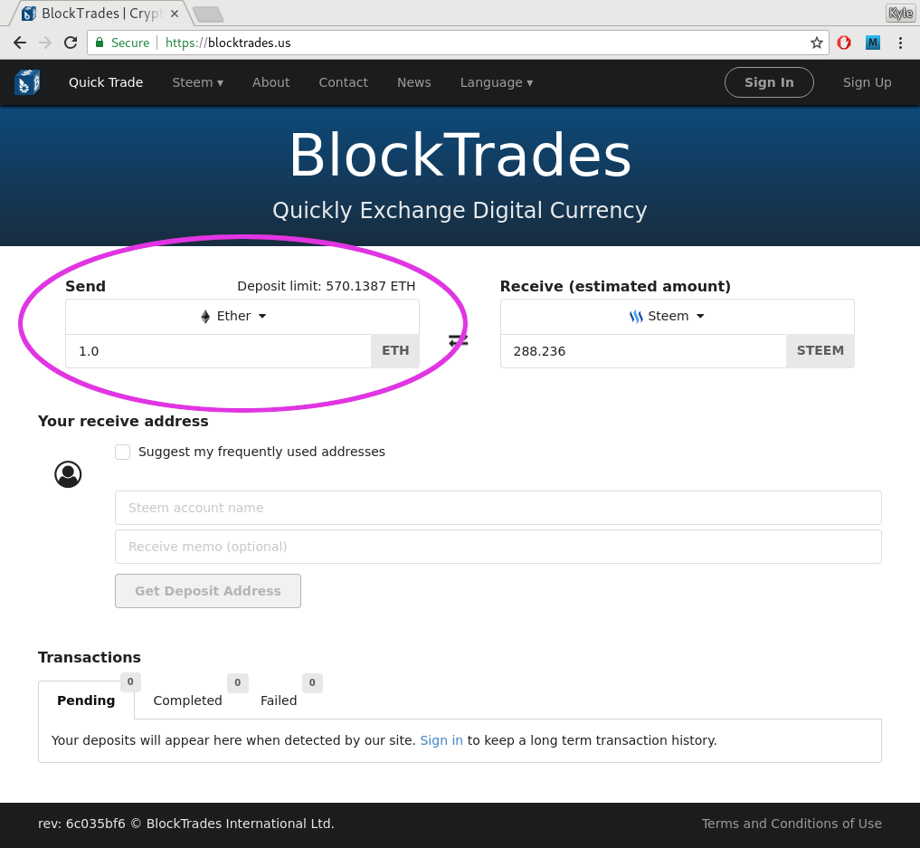Bookmark page with star icon
Viewport: 920px width, 848px height.
(816, 43)
